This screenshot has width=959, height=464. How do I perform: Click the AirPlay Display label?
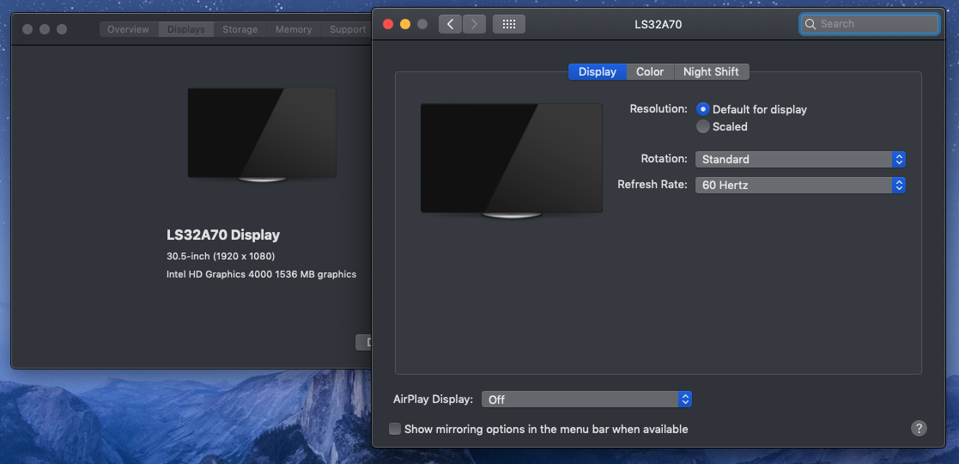(433, 399)
